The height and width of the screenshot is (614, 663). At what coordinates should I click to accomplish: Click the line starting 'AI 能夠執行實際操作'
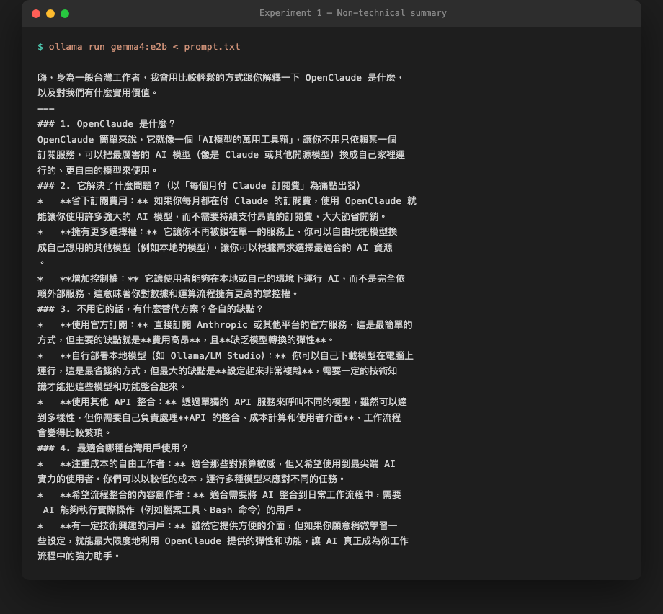tap(173, 510)
